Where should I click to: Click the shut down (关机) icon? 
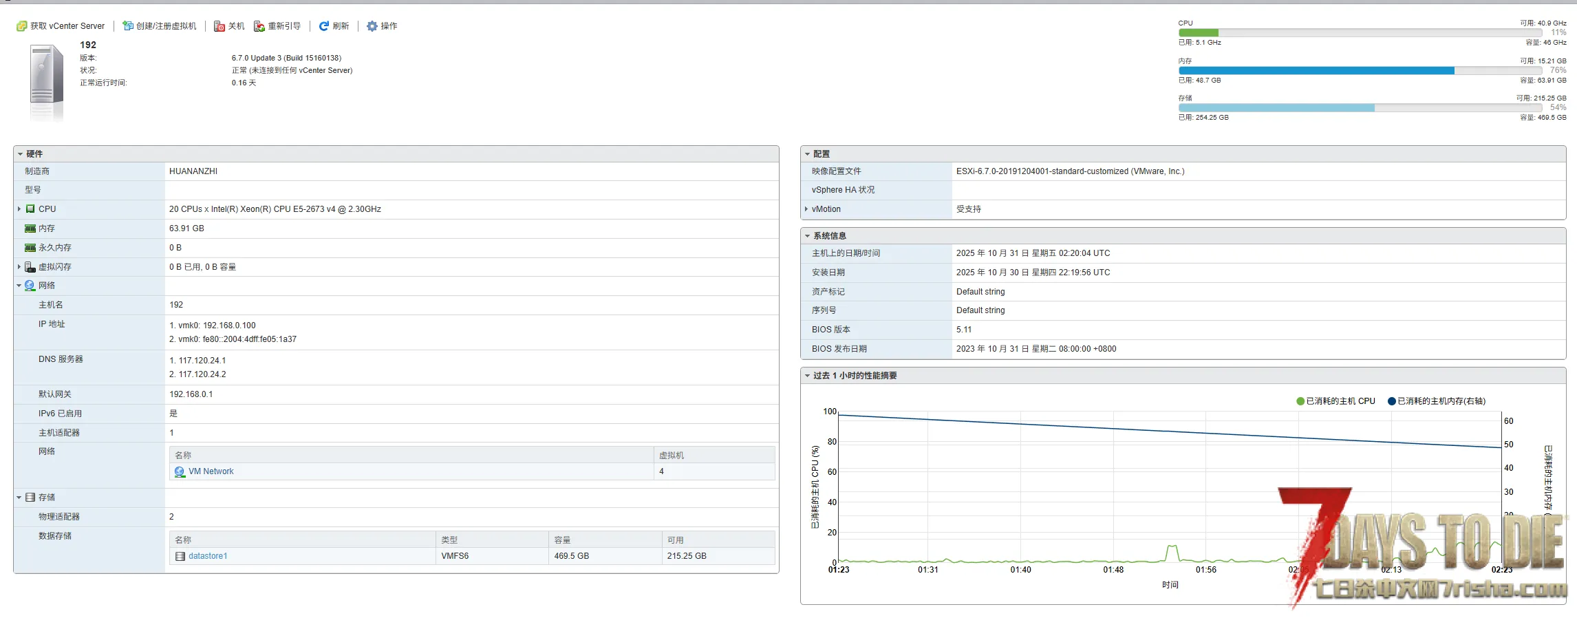[x=219, y=26]
